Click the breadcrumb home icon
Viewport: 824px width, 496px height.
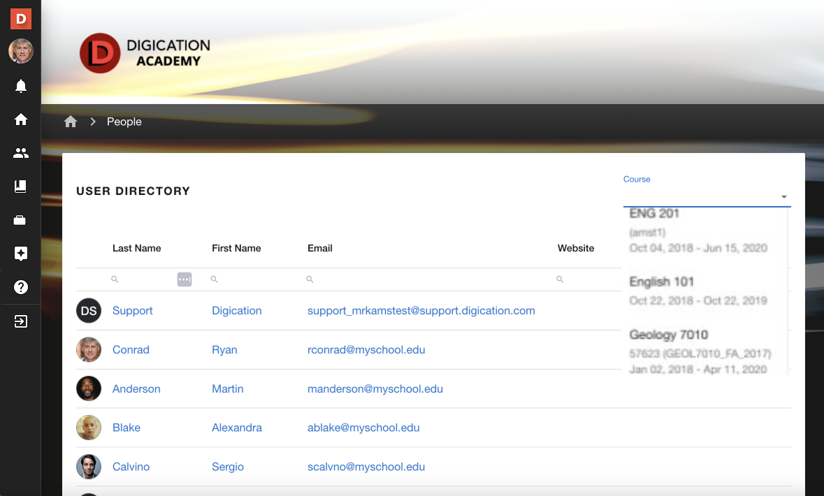click(x=71, y=122)
